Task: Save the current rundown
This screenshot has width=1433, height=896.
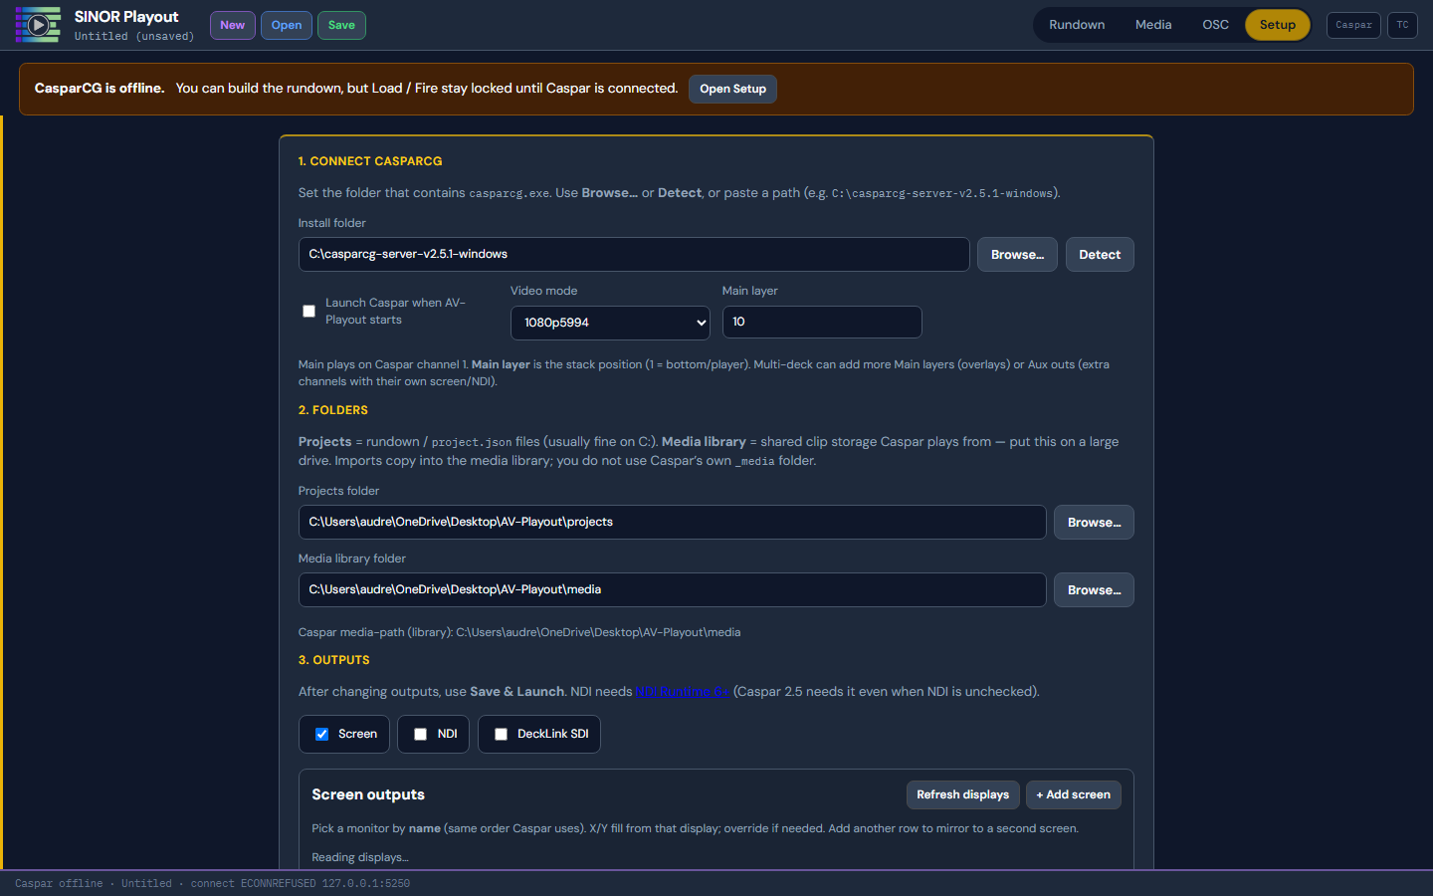Action: pos(341,25)
